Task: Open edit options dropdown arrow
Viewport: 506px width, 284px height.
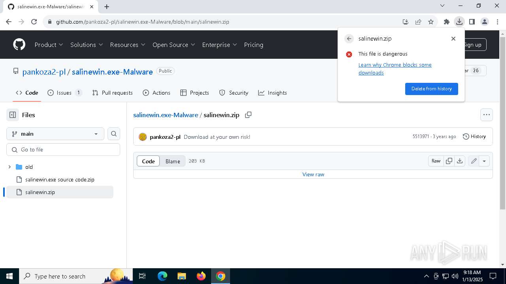Action: [484, 161]
